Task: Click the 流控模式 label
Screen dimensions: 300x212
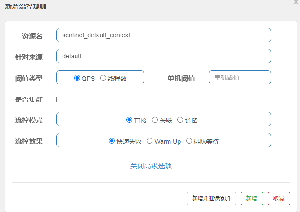Action: point(29,120)
